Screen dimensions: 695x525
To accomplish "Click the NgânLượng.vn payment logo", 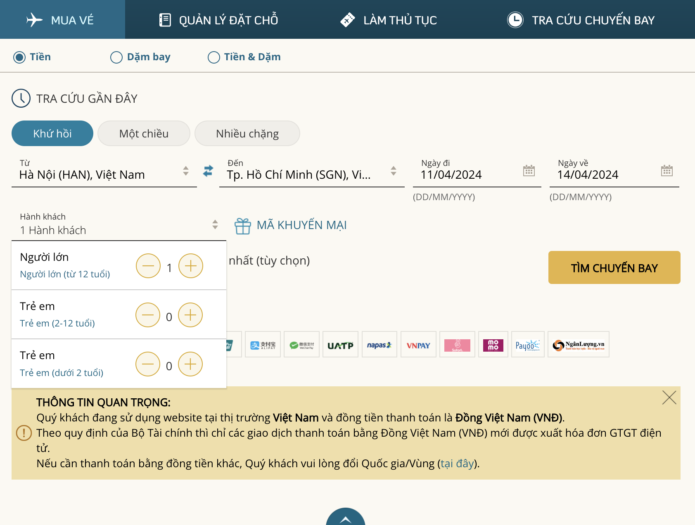I will (579, 344).
